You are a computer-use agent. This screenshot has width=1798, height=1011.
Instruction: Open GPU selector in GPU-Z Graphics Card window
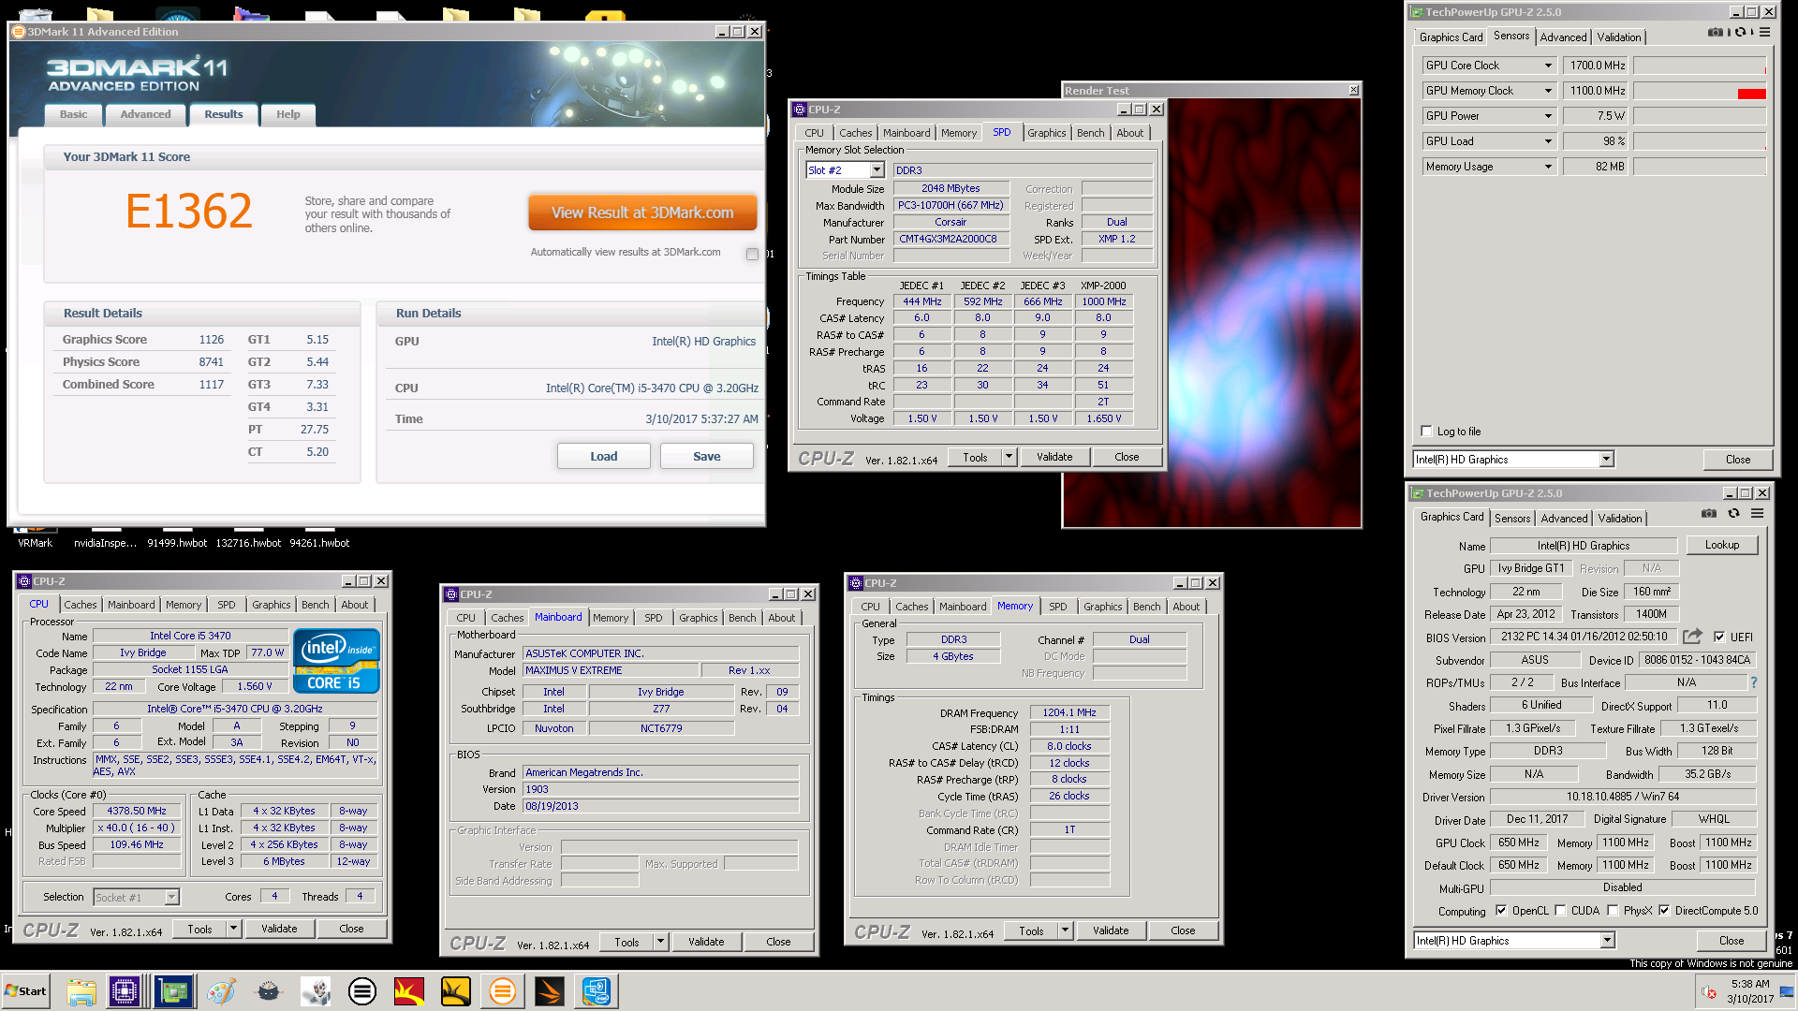click(1607, 941)
